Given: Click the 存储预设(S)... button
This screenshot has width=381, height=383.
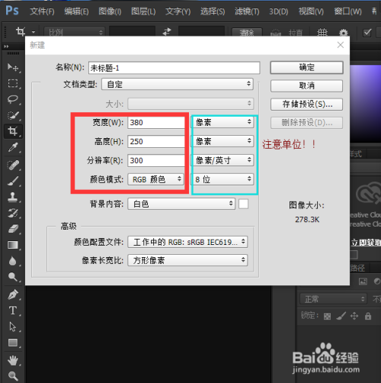Looking at the screenshot, I should tap(306, 105).
